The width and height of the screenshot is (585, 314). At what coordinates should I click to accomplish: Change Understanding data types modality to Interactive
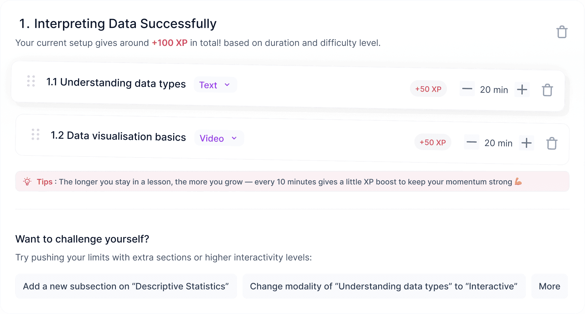[384, 286]
